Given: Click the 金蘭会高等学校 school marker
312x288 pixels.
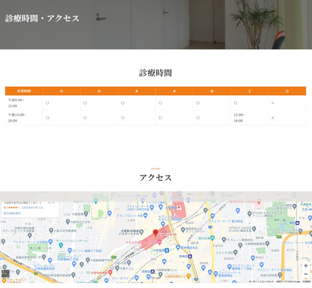Looking at the screenshot, I should (x=44, y=257).
